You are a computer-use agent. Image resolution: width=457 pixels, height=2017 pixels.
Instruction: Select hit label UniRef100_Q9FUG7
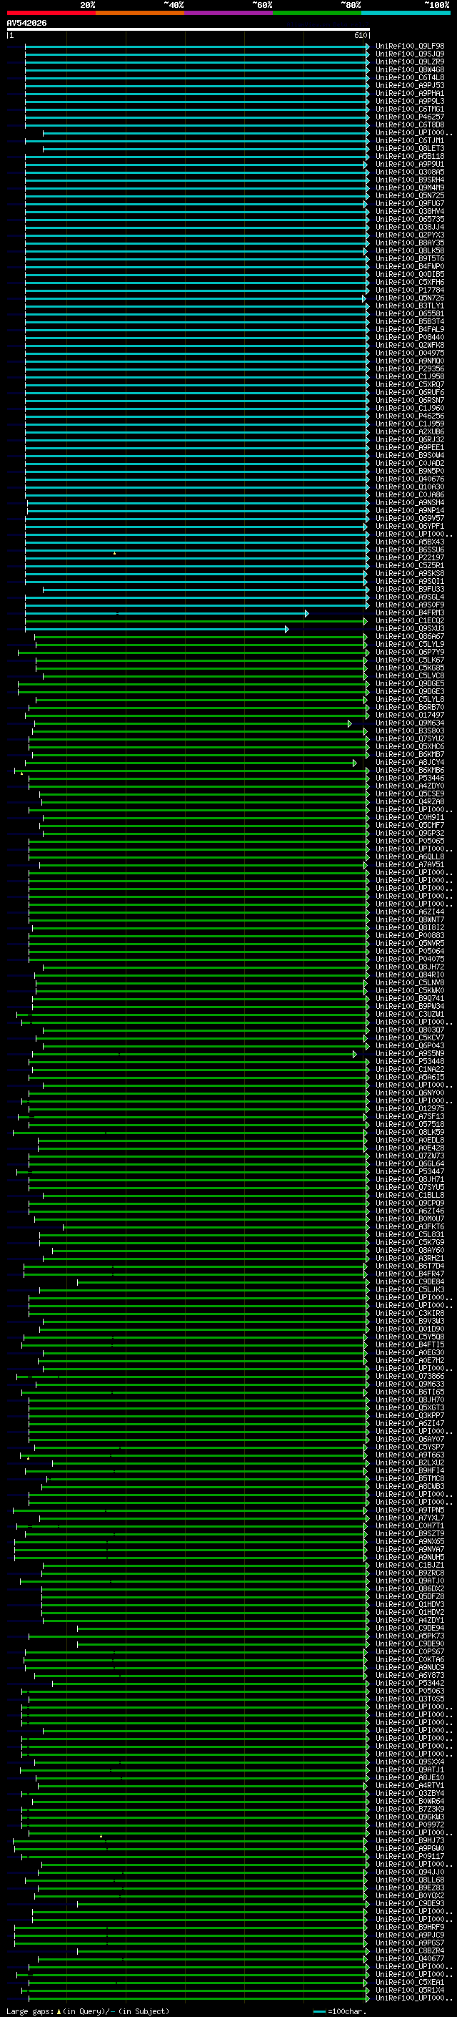coord(410,204)
